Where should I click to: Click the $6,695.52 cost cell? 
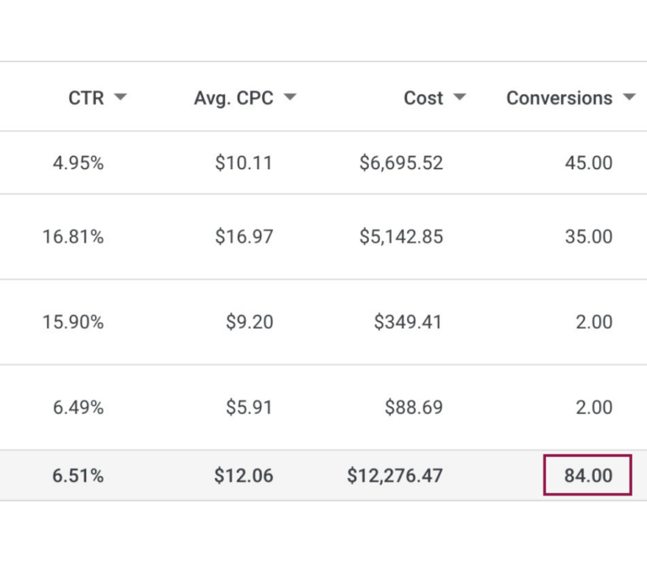[x=401, y=163]
